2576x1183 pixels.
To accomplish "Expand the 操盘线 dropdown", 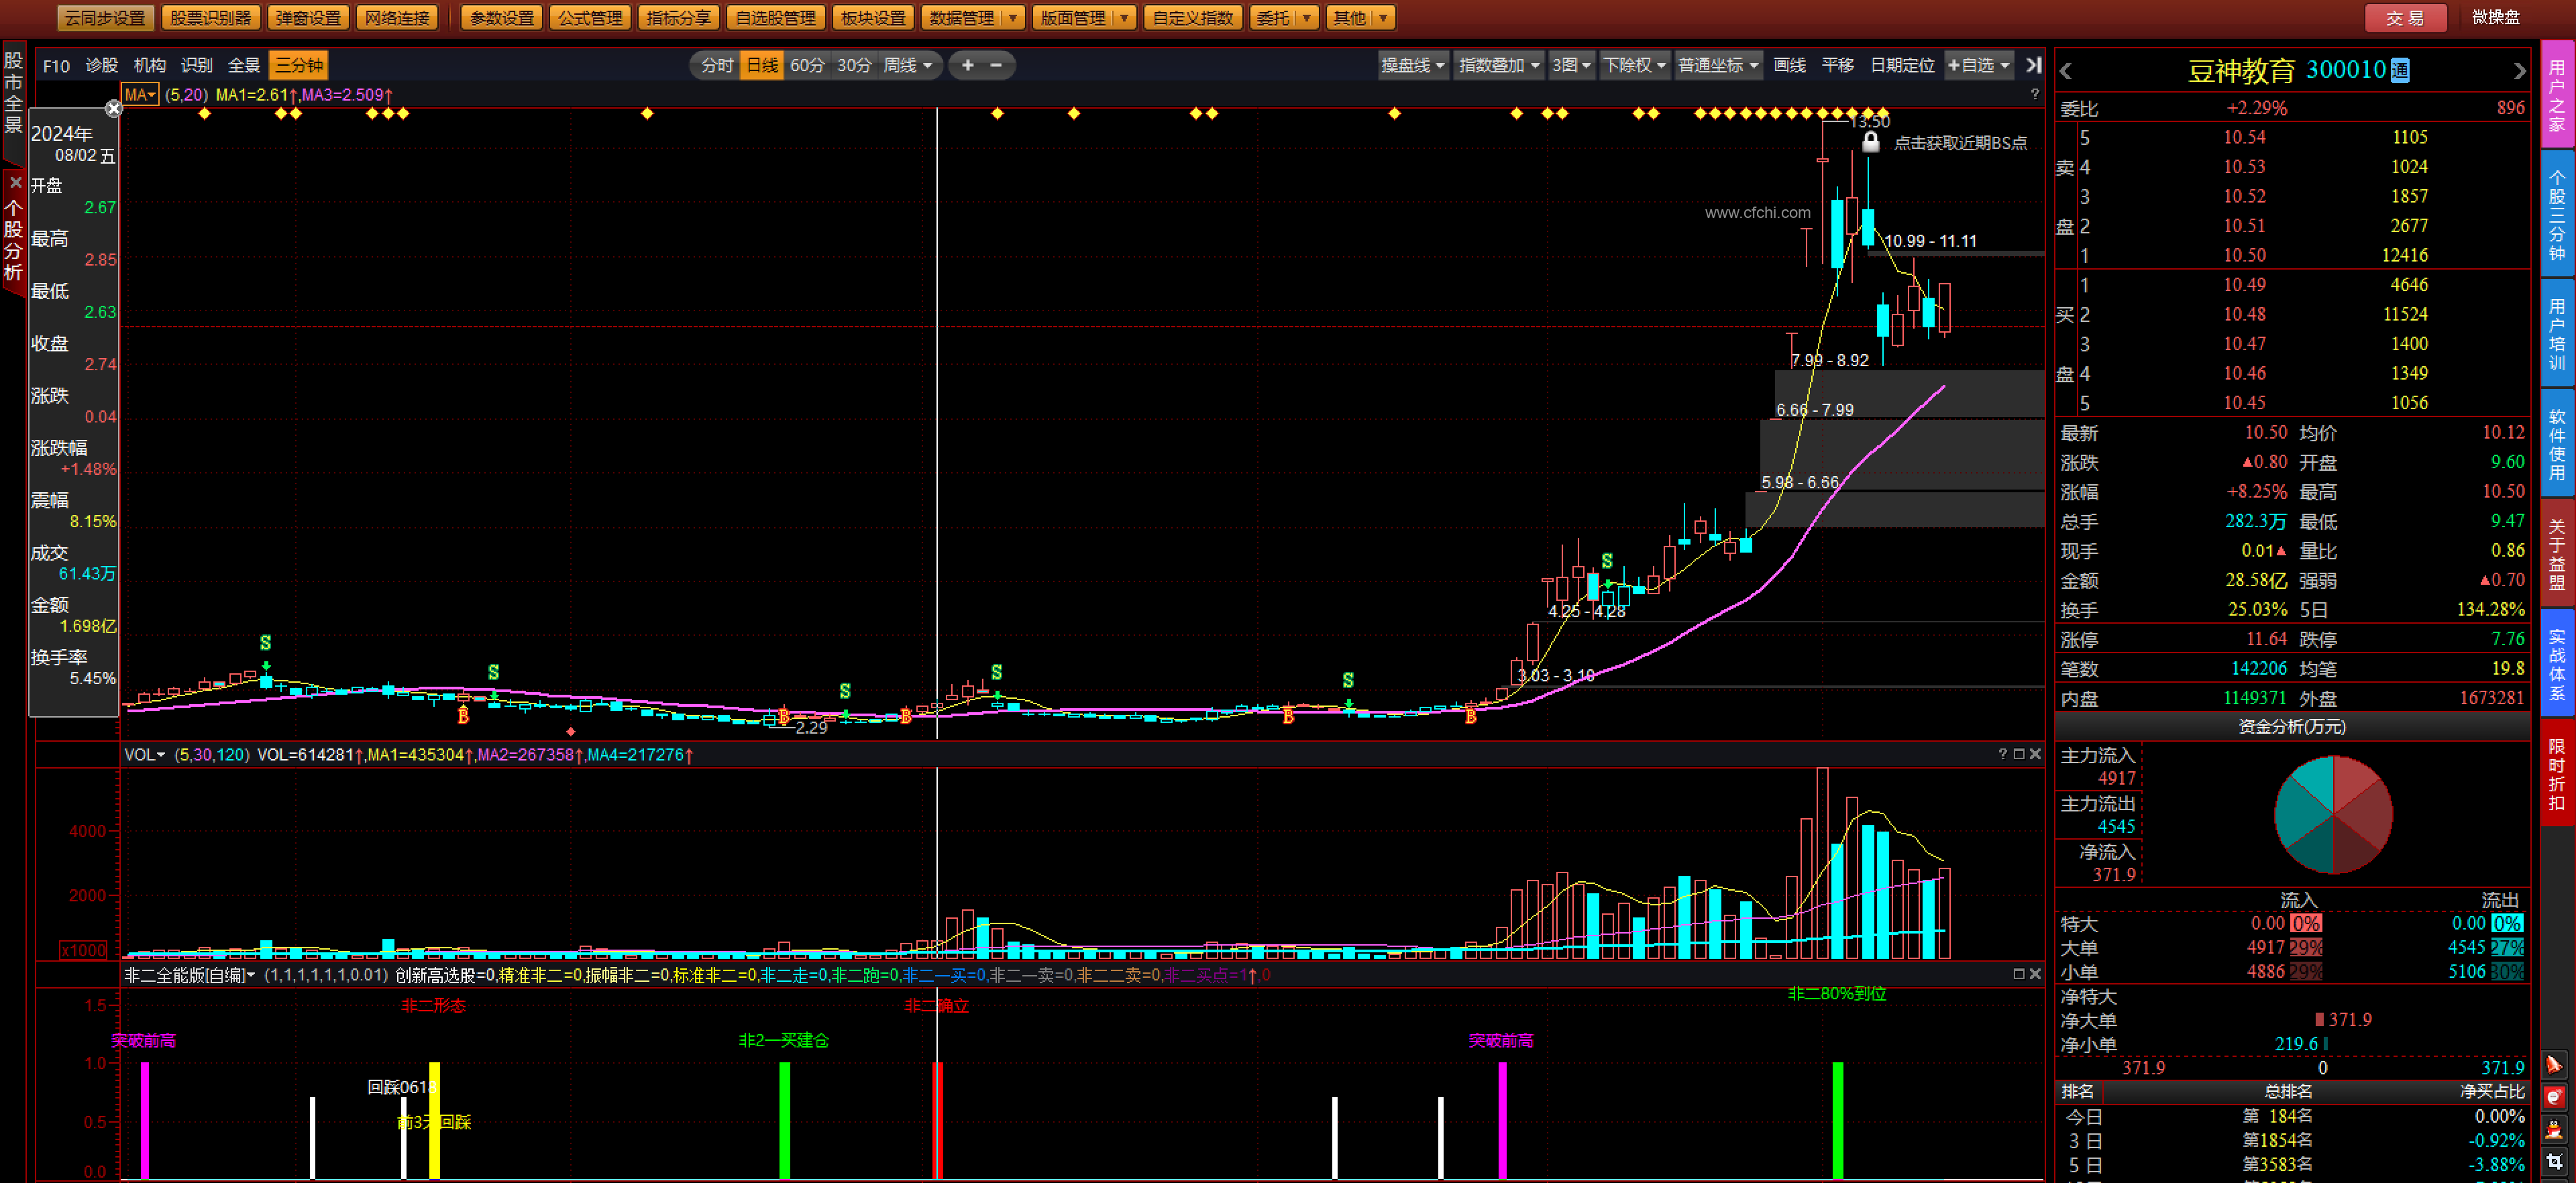I will tap(1412, 65).
